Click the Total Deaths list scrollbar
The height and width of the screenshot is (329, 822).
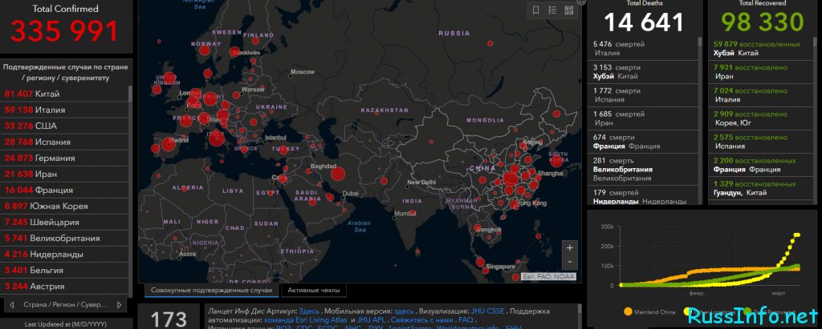click(699, 120)
